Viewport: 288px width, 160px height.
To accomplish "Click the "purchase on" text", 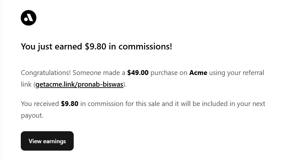I will (169, 73).
